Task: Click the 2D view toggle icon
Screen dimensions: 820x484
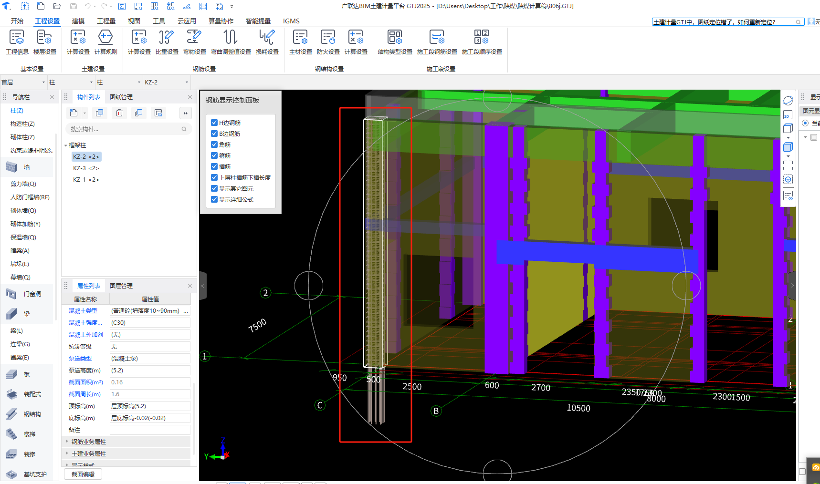Action: (x=788, y=115)
